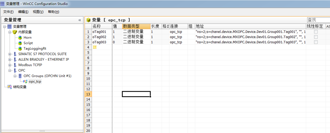Image resolution: width=330 pixels, height=133 pixels.
Task: Collapse the 内部变量 tree node
Action: click(10, 32)
